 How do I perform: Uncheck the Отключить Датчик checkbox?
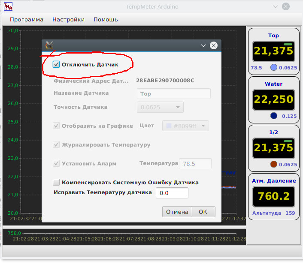(56, 64)
